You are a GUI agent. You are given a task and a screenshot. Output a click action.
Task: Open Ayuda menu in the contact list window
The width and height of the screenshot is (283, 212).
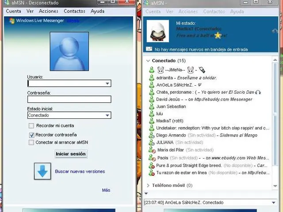pos(237,11)
